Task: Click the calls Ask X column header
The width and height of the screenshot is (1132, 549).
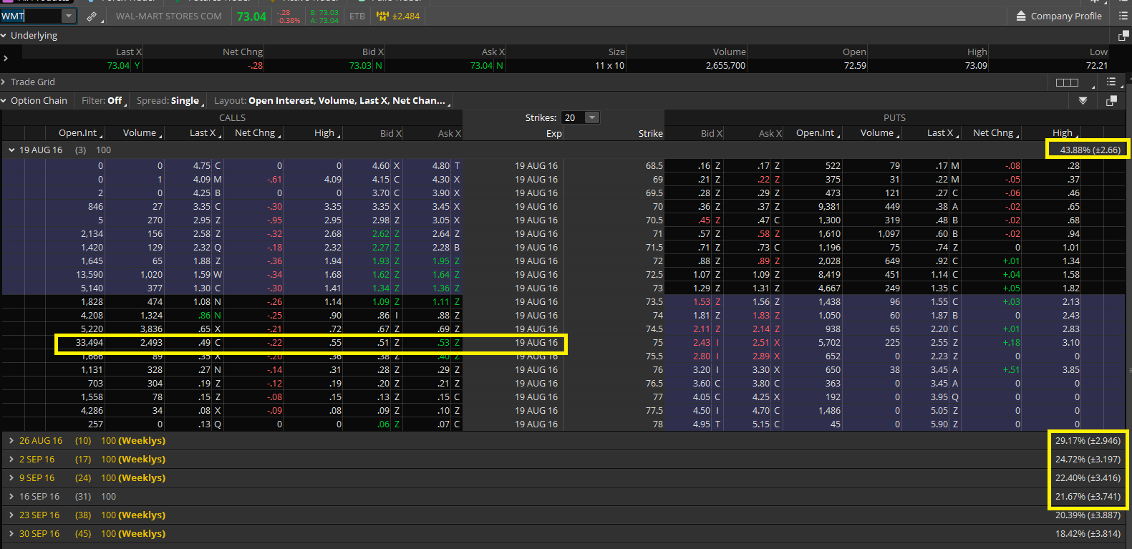Action: pos(449,133)
